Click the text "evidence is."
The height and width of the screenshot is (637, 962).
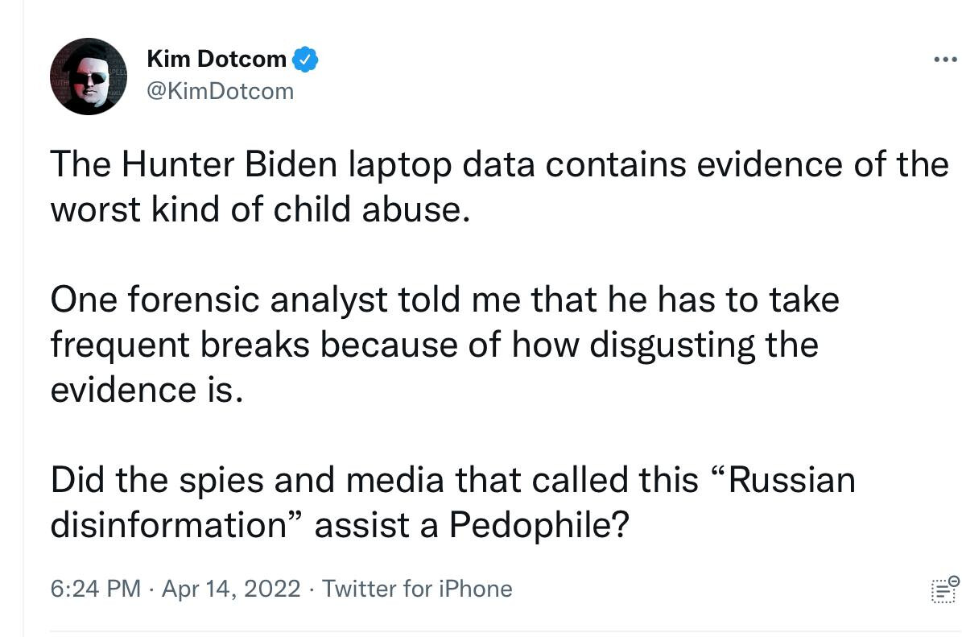click(147, 390)
